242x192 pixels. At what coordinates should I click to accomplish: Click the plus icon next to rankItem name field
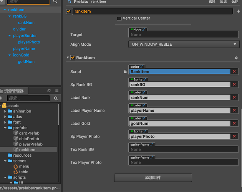click(238, 11)
